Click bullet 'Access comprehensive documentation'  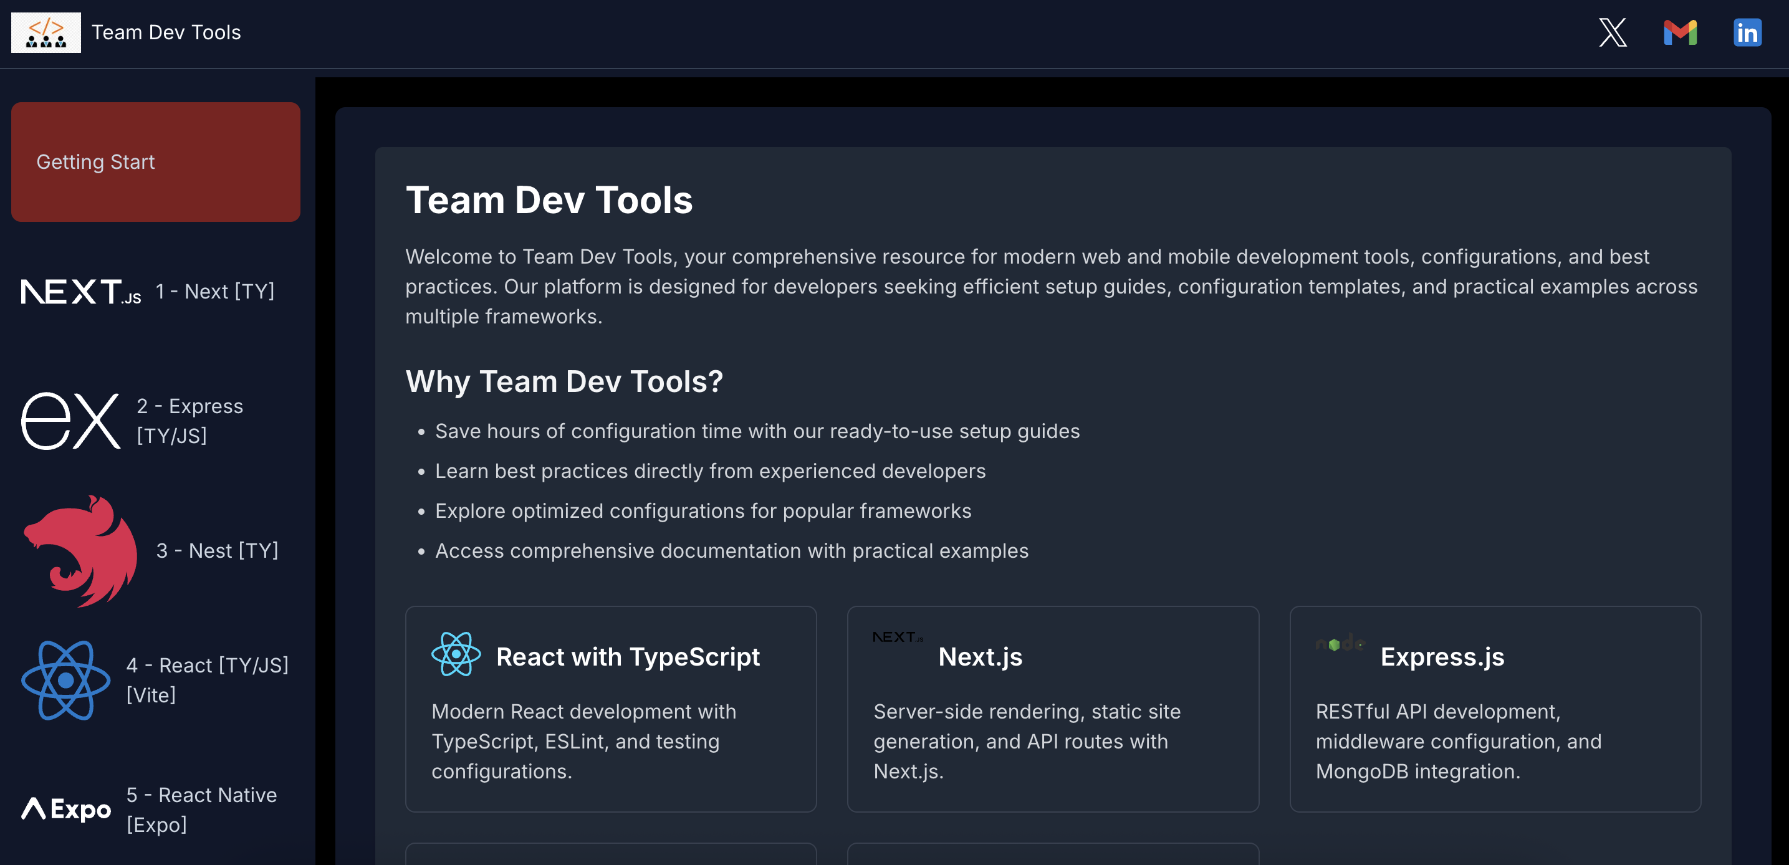pyautogui.click(x=731, y=550)
